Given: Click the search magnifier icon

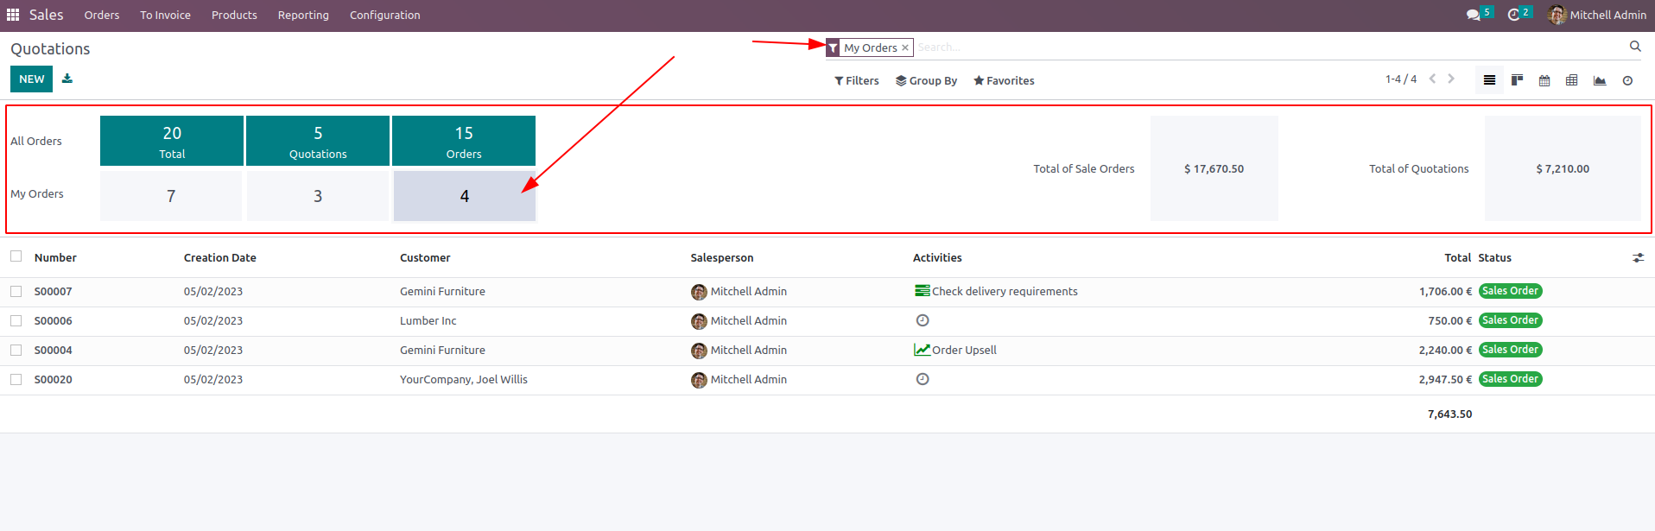Looking at the screenshot, I should pos(1635,47).
